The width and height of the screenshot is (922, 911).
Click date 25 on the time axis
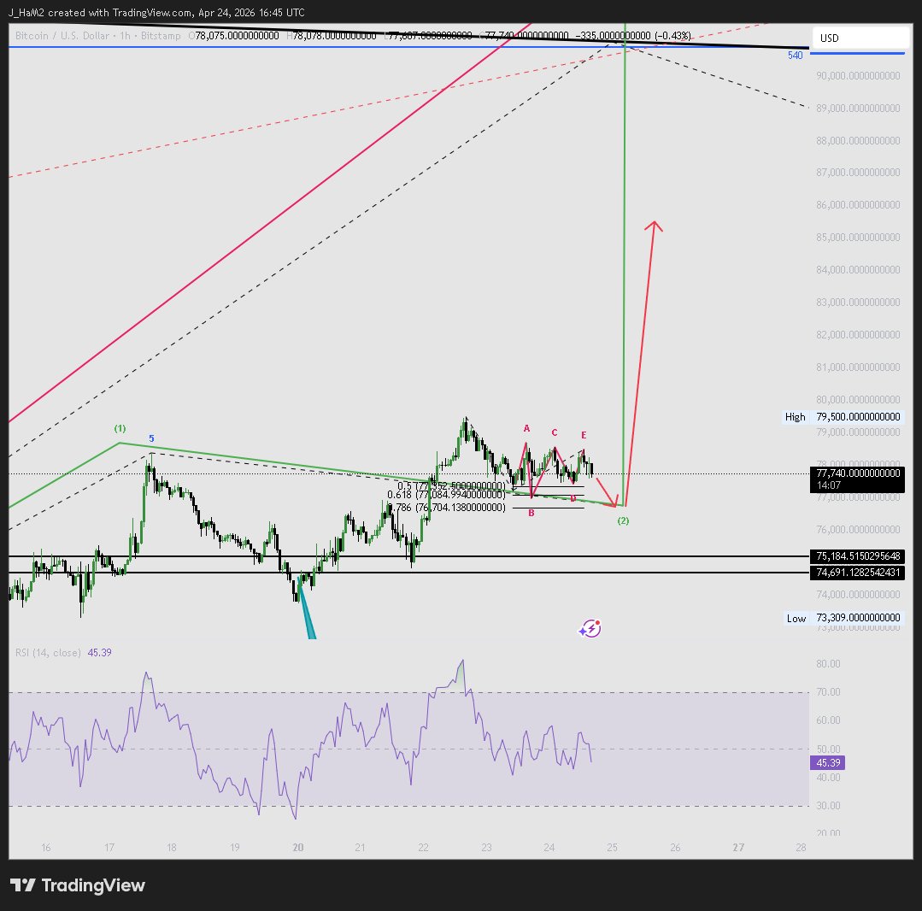tap(612, 848)
